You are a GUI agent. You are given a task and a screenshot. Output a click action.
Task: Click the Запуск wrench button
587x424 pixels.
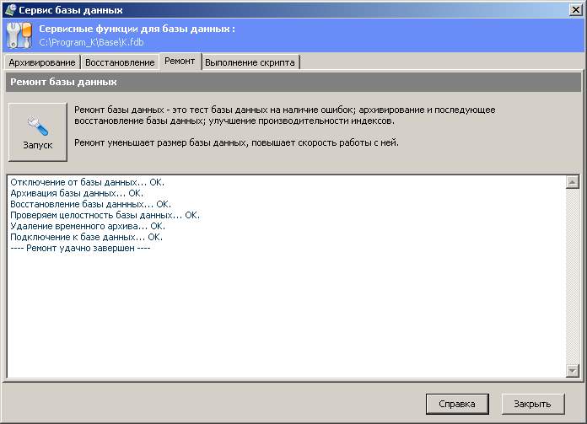[x=37, y=132]
